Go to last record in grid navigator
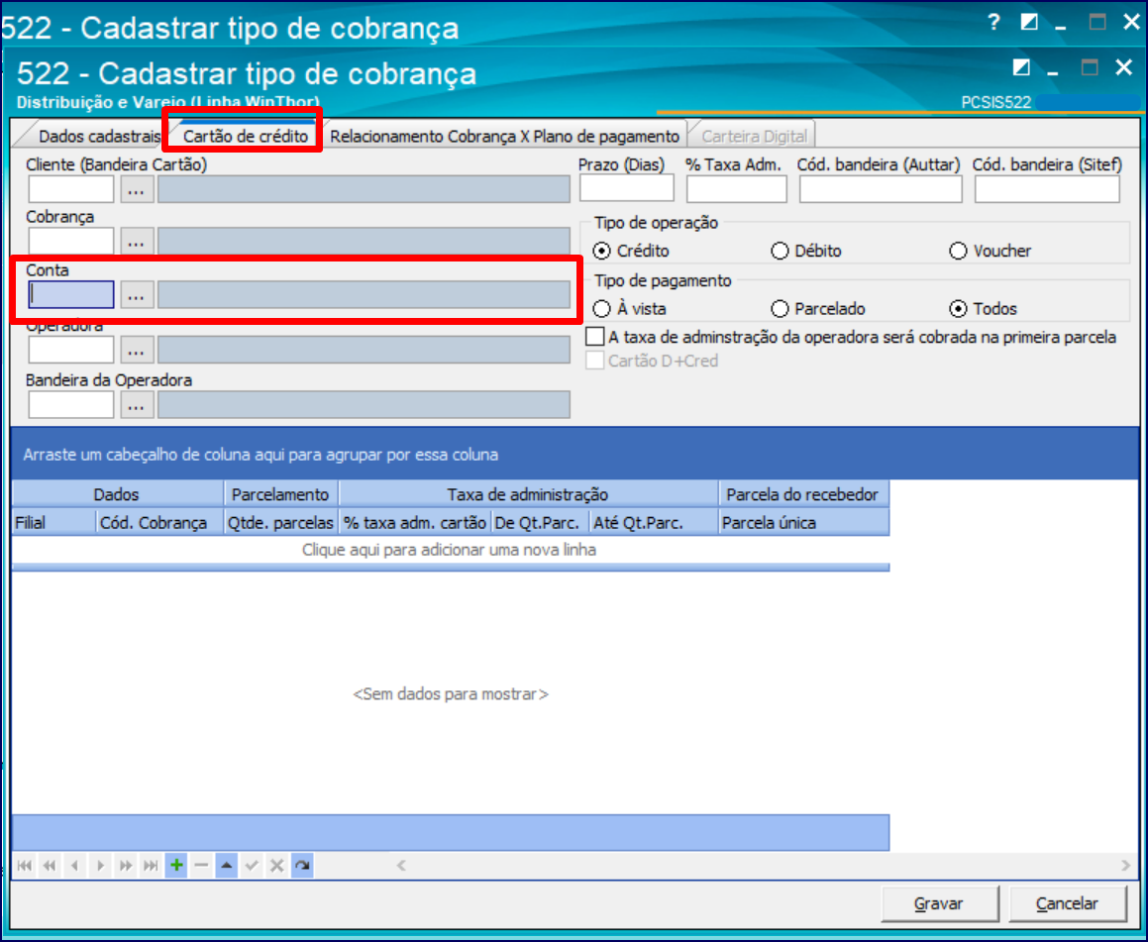 point(151,866)
